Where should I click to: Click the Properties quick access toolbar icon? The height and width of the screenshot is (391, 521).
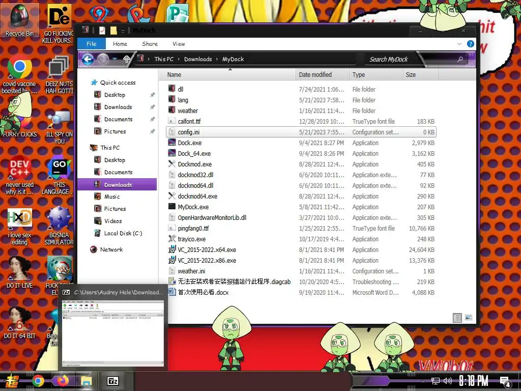click(102, 31)
